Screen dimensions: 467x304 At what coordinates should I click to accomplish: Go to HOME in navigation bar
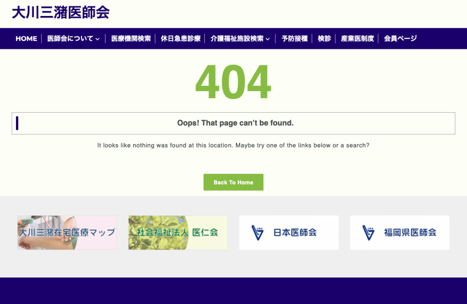[x=26, y=39]
